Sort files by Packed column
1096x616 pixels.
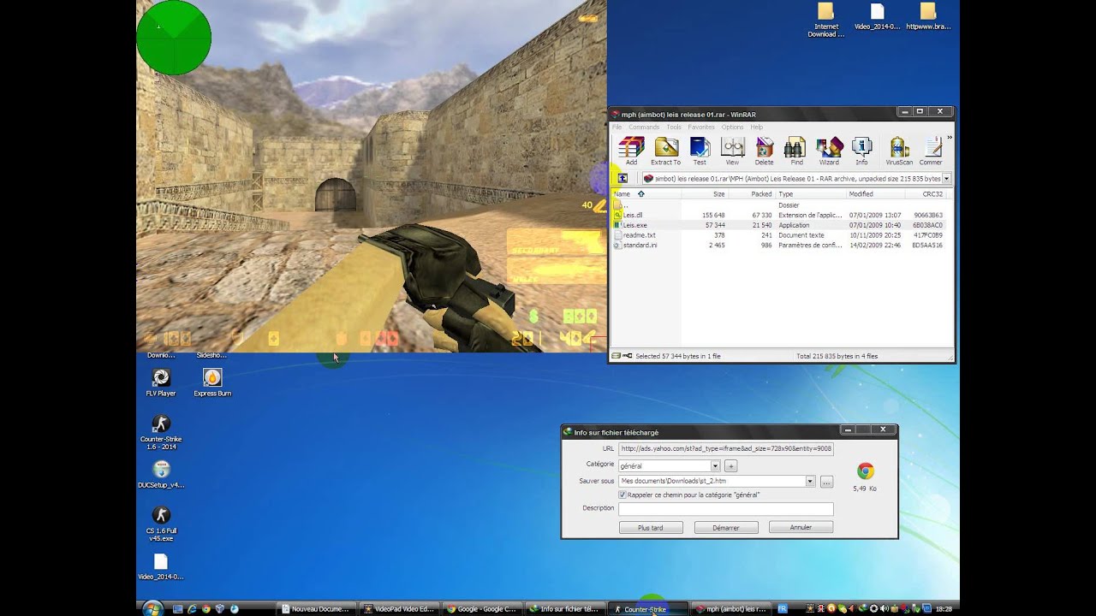752,194
